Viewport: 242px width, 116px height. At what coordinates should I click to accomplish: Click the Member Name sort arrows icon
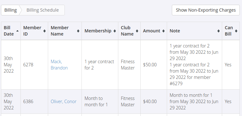coord(78,31)
